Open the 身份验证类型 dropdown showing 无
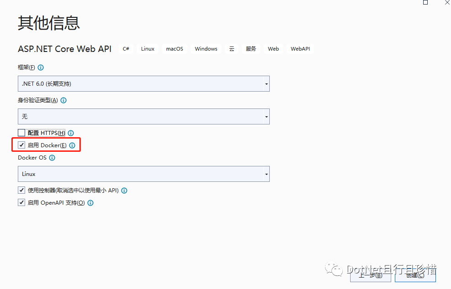The width and height of the screenshot is (451, 289). (144, 116)
